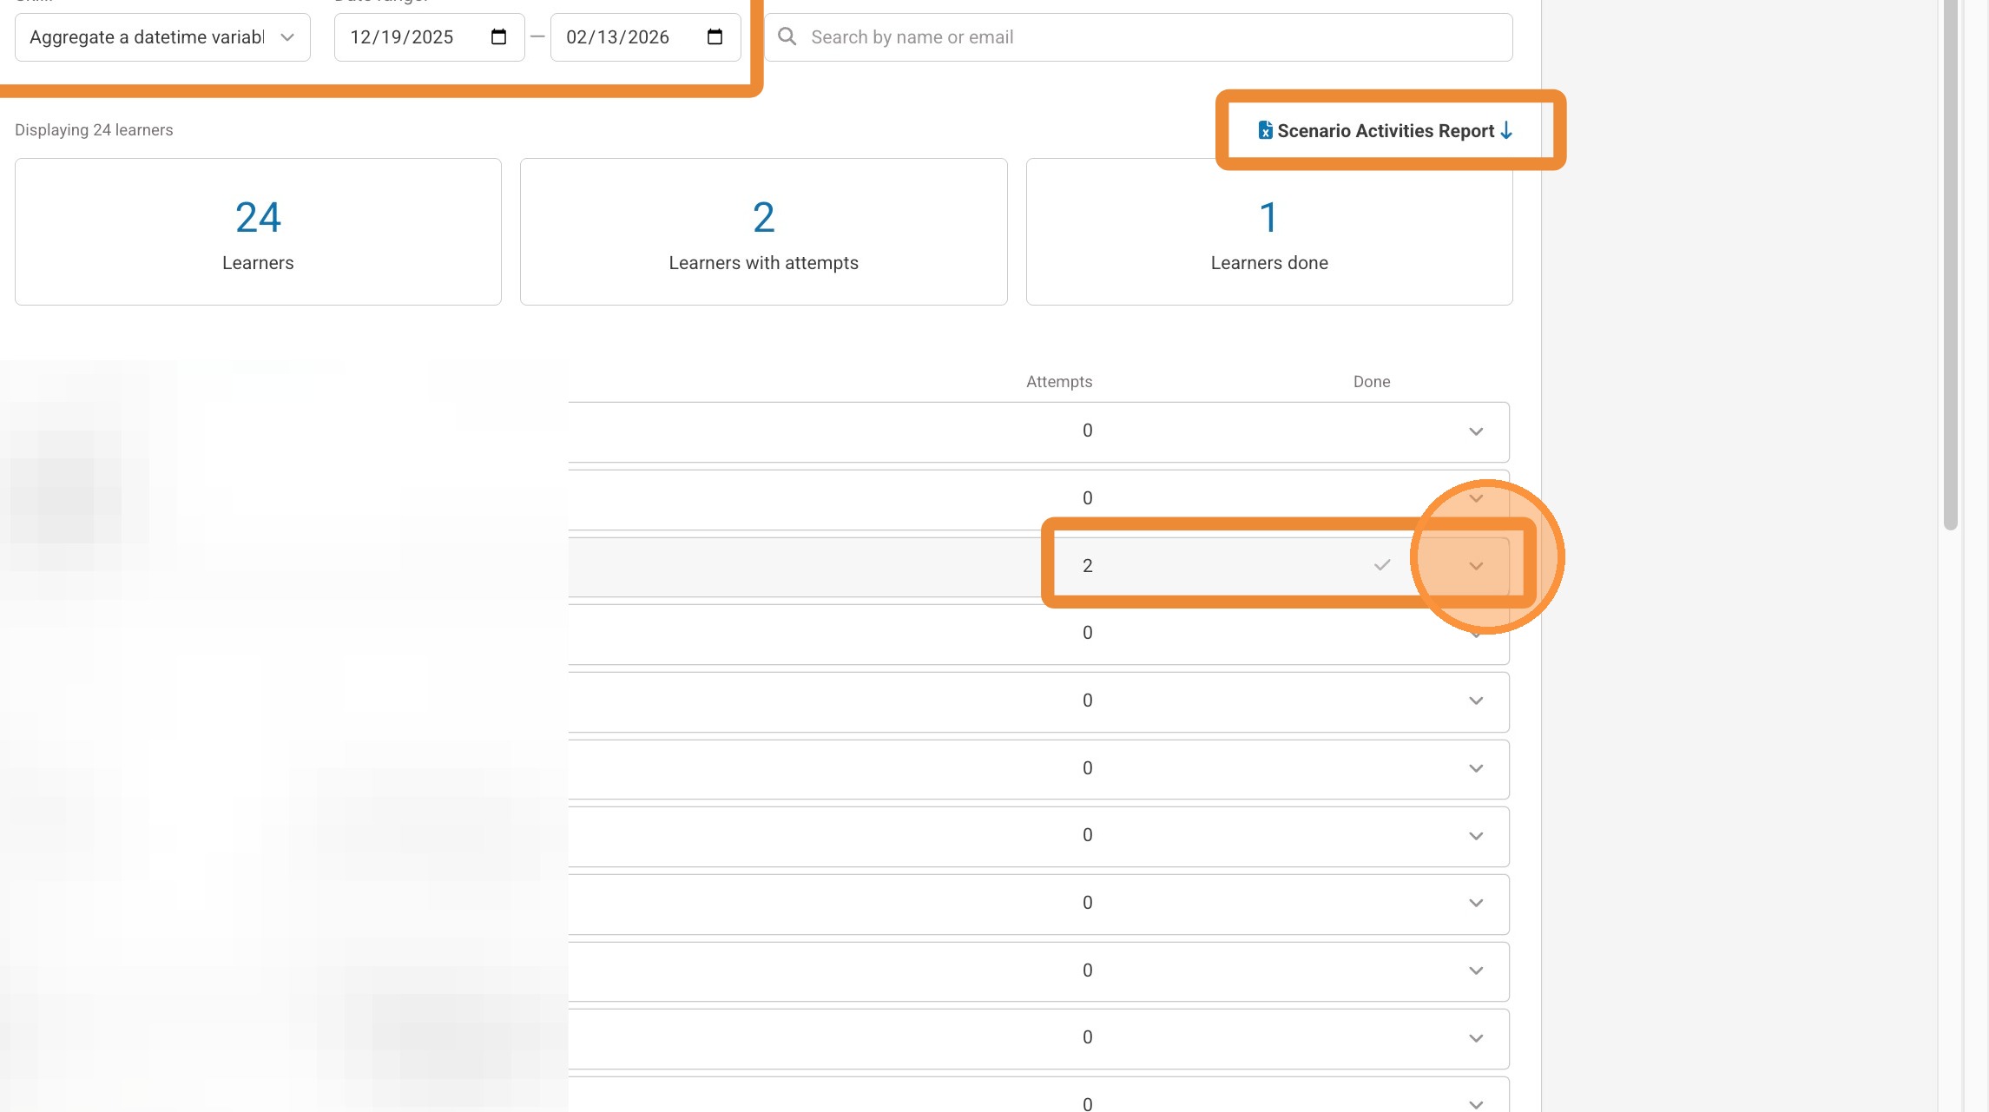Expand the sixth learner row chevron
Viewport: 1989px width, 1112px height.
pos(1475,768)
